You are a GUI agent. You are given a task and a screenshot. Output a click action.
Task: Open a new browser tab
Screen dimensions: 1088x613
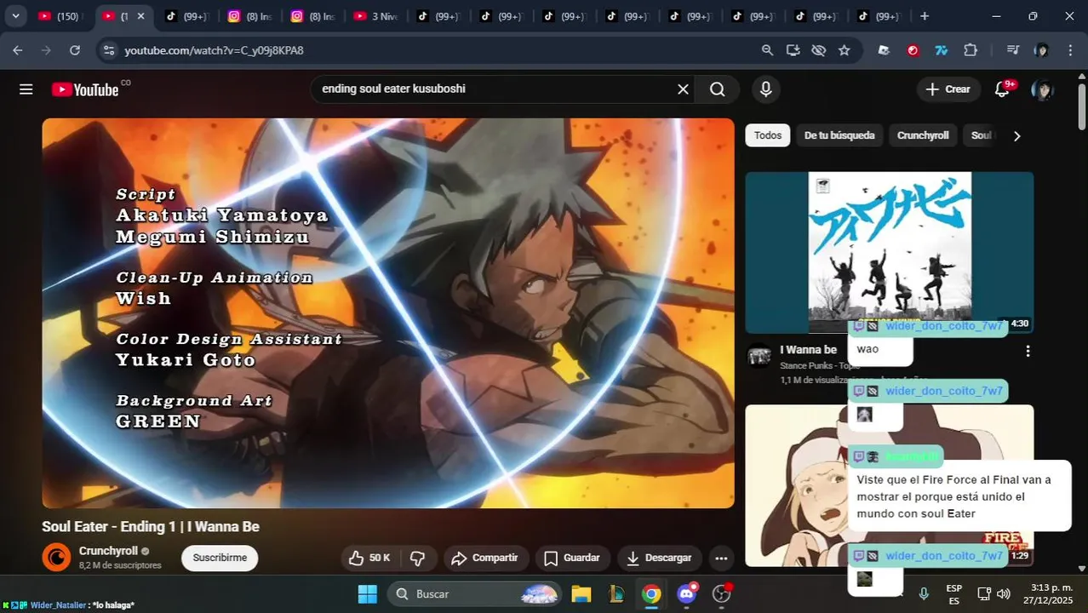point(925,16)
